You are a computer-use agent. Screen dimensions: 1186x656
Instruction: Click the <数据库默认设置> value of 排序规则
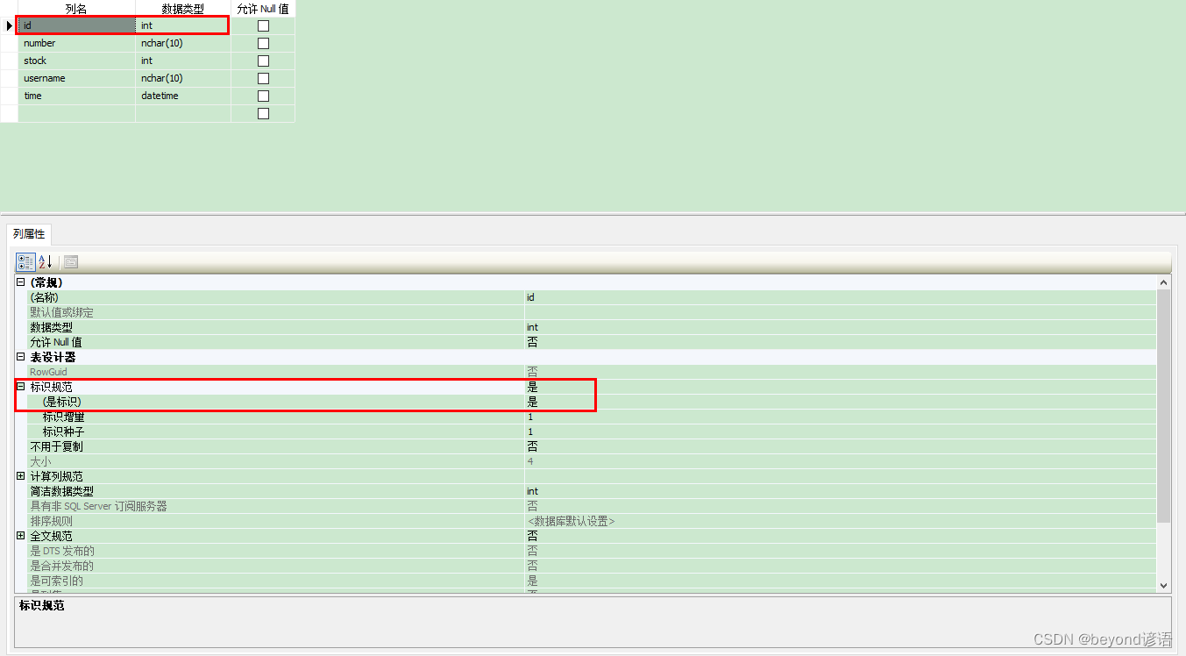point(571,521)
